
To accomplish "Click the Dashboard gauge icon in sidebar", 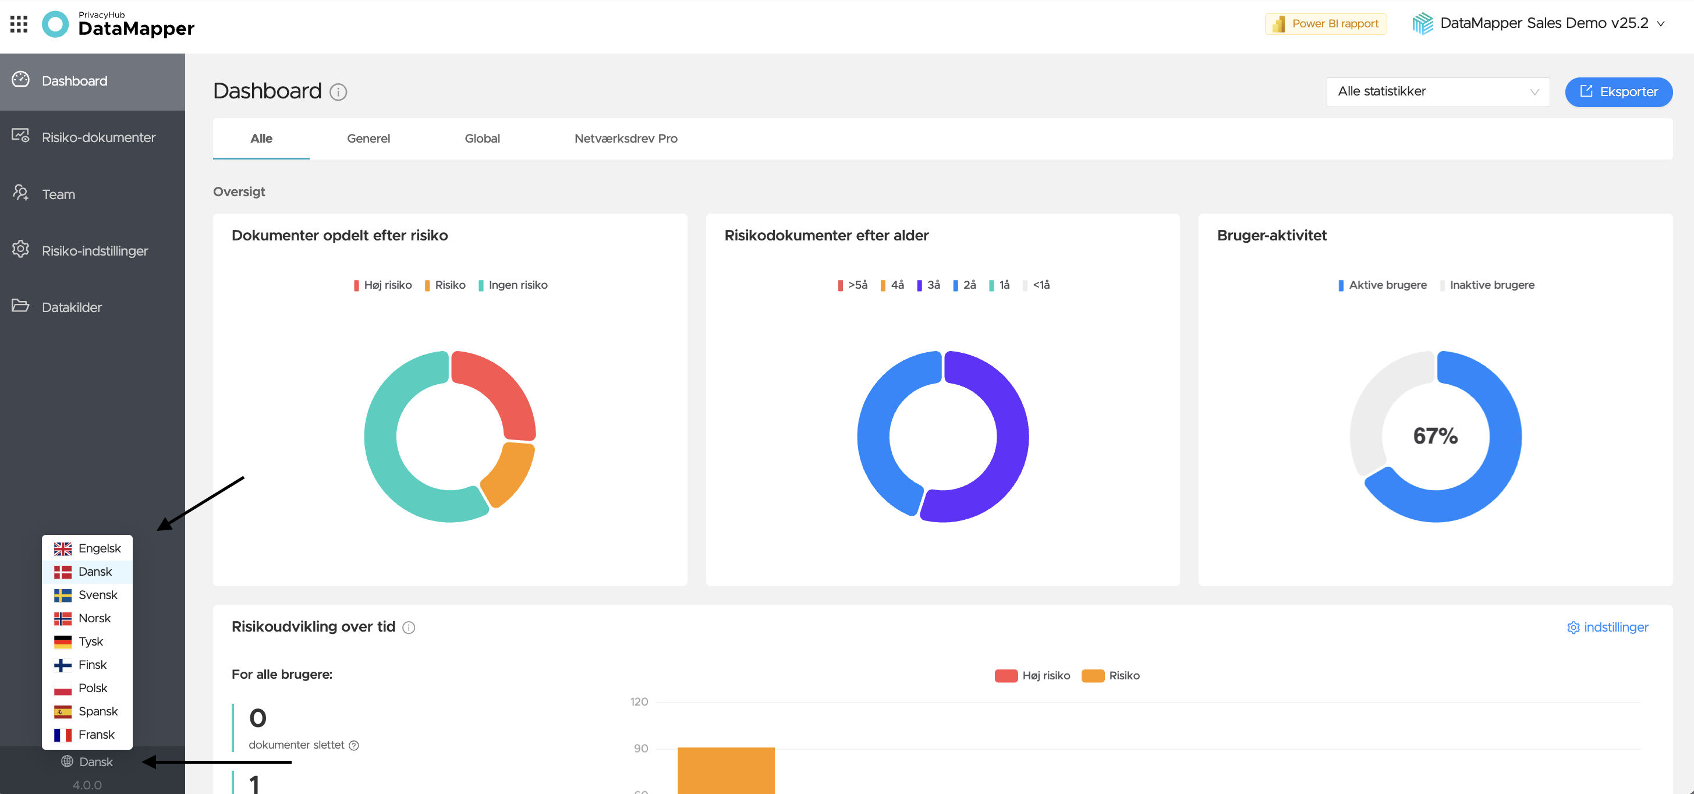I will (x=20, y=80).
